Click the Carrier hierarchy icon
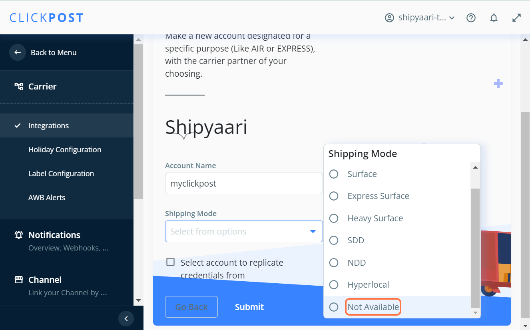 tap(19, 86)
